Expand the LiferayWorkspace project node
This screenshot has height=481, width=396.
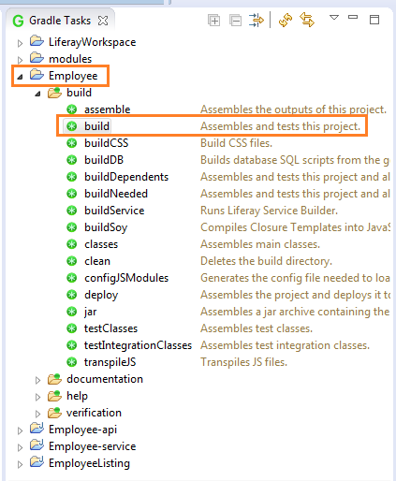(x=20, y=43)
